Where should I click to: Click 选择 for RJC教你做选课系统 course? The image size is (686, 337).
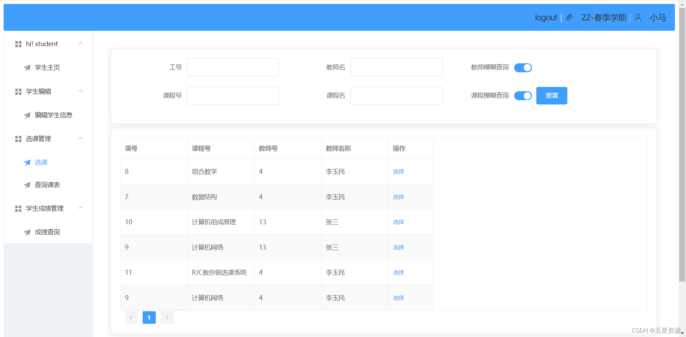coord(398,273)
